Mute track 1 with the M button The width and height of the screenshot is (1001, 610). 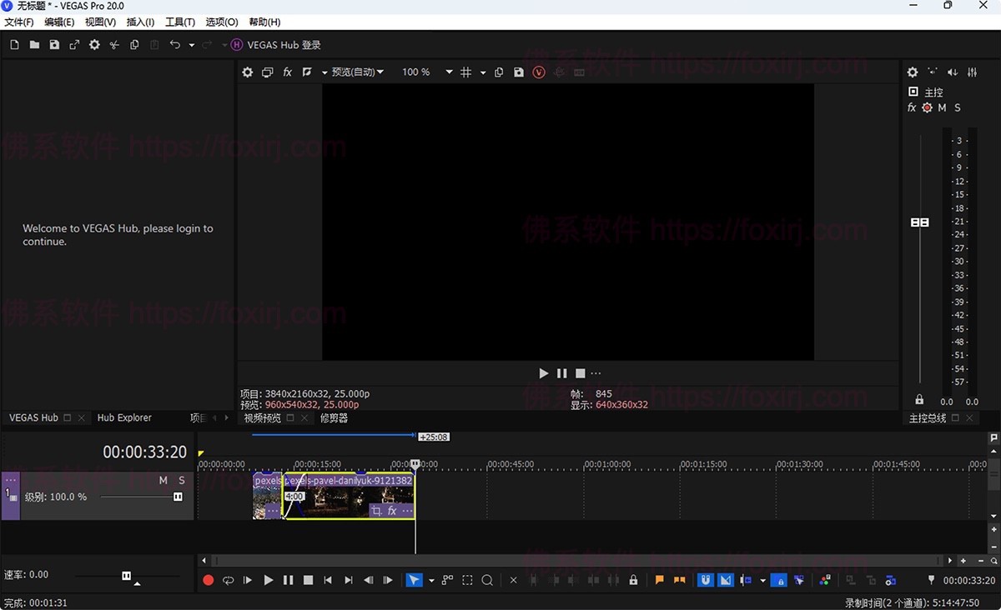pos(163,481)
